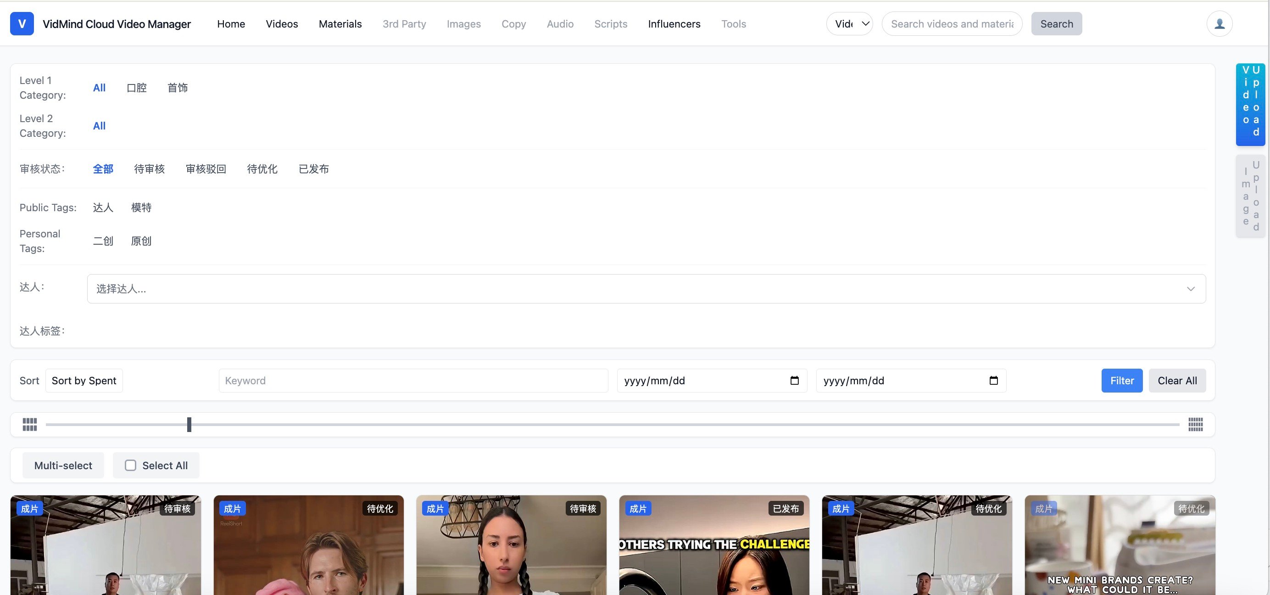This screenshot has width=1270, height=595.
Task: Expand the 选择达人 influencer dropdown
Action: 646,289
